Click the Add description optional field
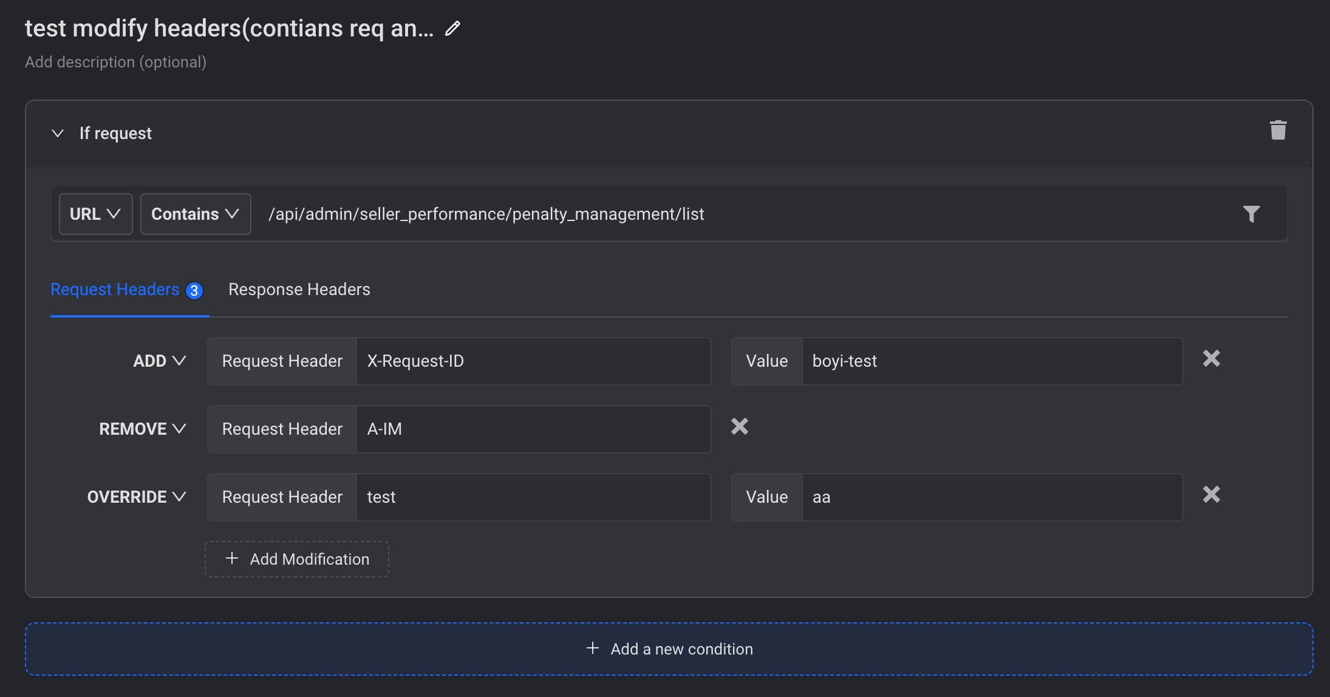Image resolution: width=1330 pixels, height=697 pixels. click(115, 62)
